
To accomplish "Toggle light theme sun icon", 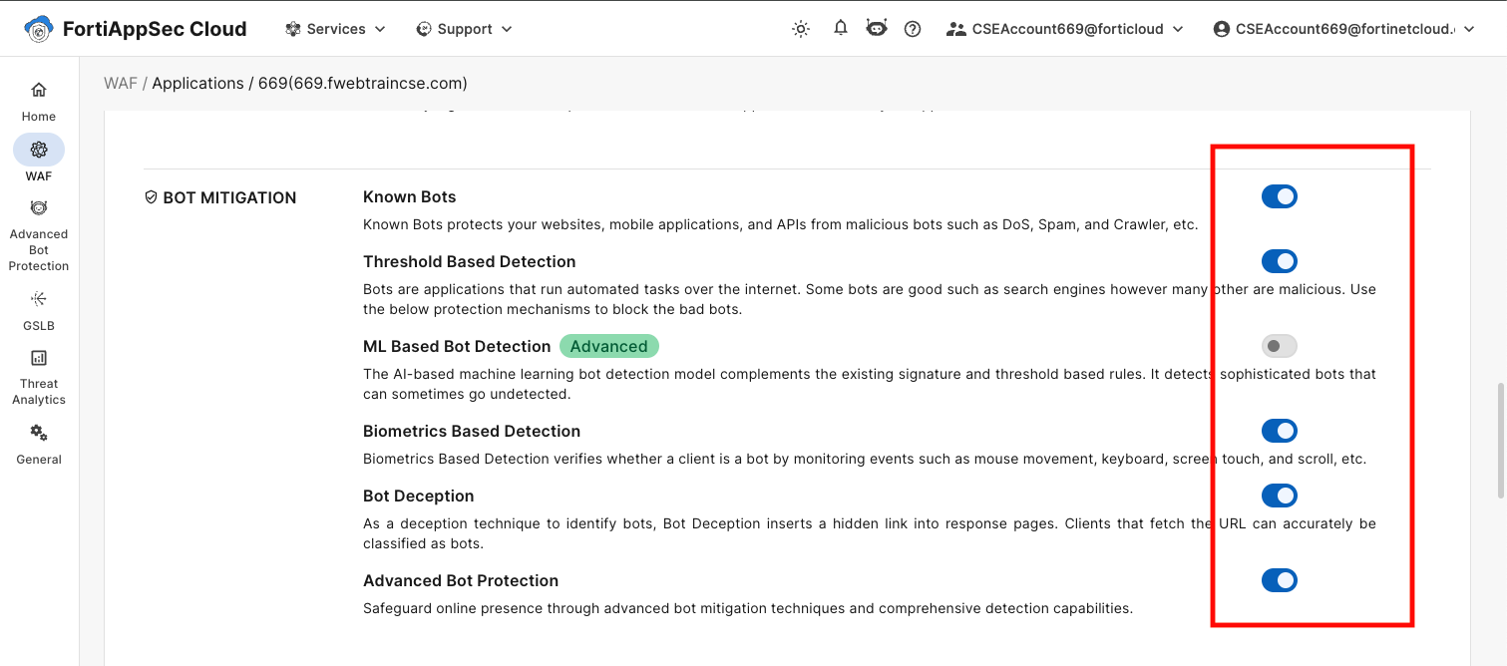I will coord(801,29).
